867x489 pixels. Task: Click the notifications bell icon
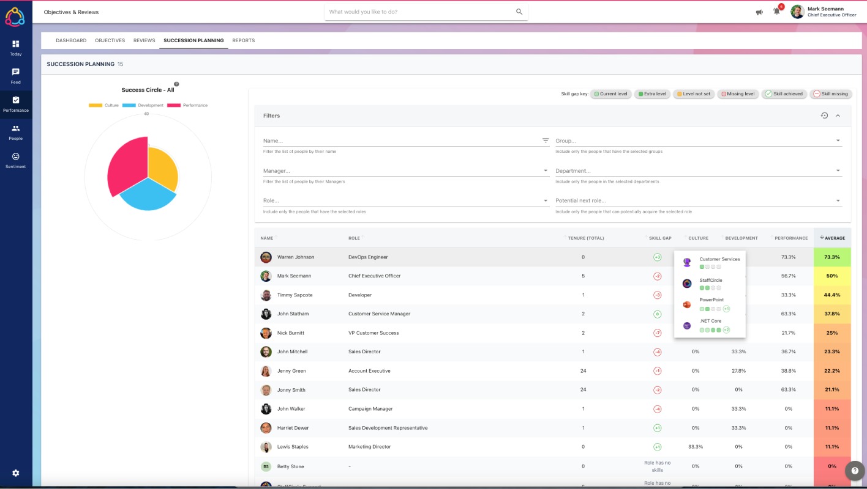[x=776, y=12]
